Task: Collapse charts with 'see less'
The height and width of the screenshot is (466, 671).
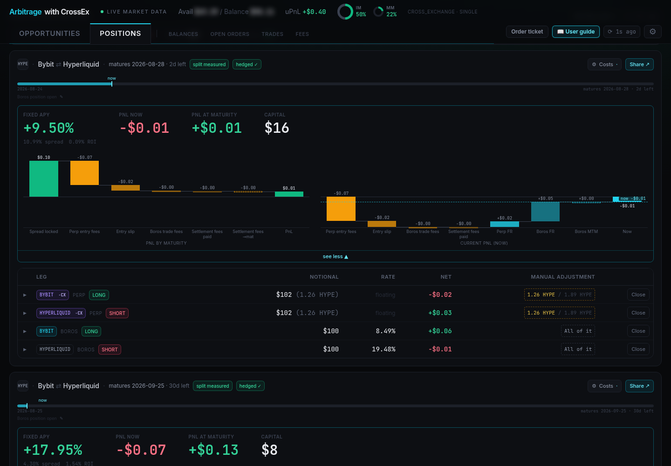Action: point(335,257)
